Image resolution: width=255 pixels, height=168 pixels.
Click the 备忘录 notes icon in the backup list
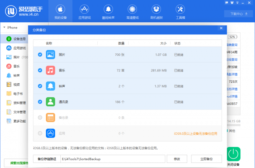pyautogui.click(x=51, y=118)
